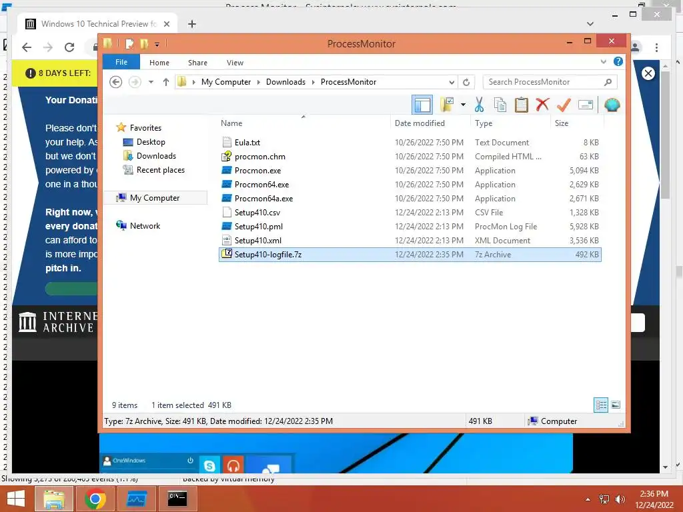Click the new folder toolbar icon
Image resolution: width=683 pixels, height=512 pixels.
(x=447, y=105)
